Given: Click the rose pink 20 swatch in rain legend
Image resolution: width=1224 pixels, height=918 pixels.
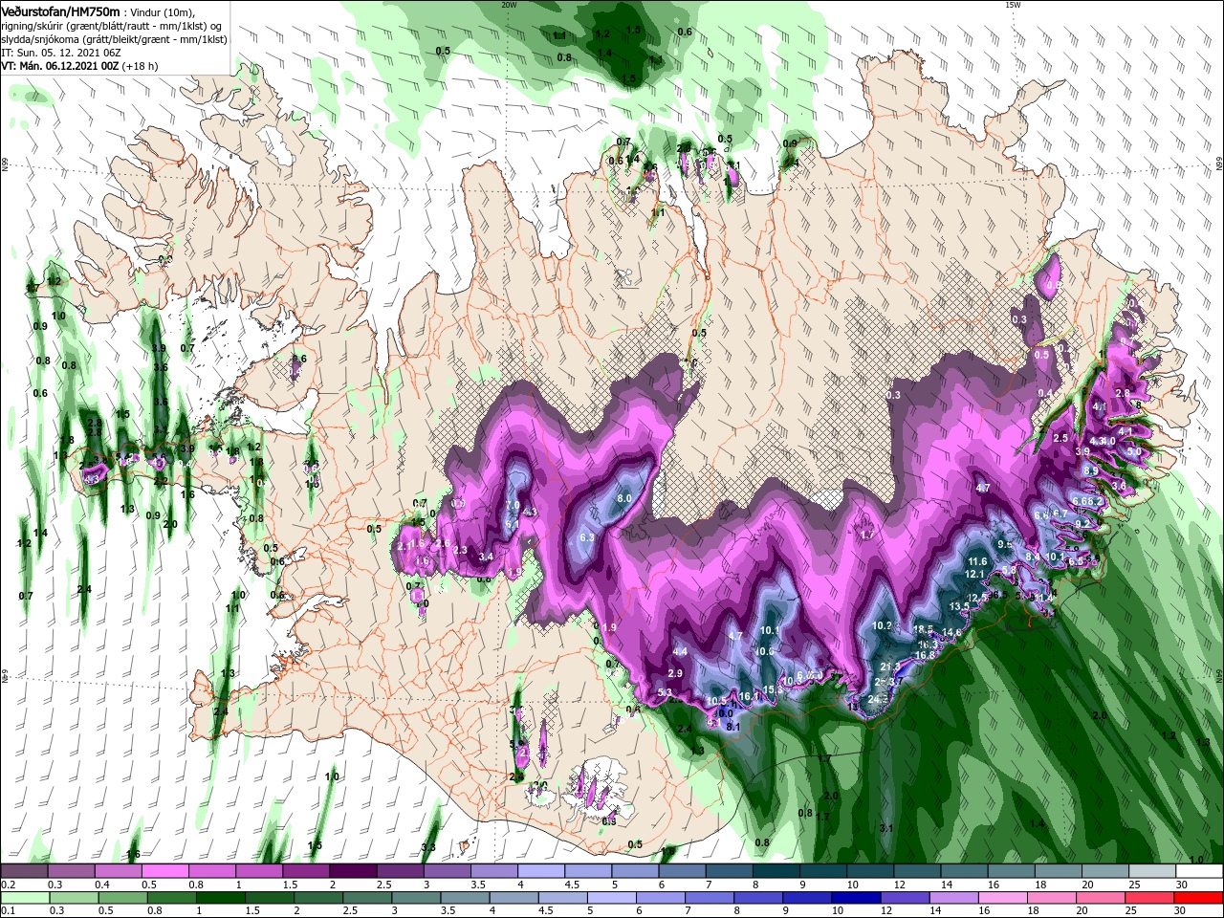Looking at the screenshot, I should click(x=1100, y=898).
